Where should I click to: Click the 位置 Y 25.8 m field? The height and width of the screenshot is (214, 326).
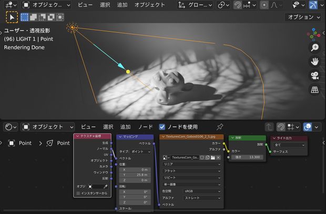(x=135, y=175)
